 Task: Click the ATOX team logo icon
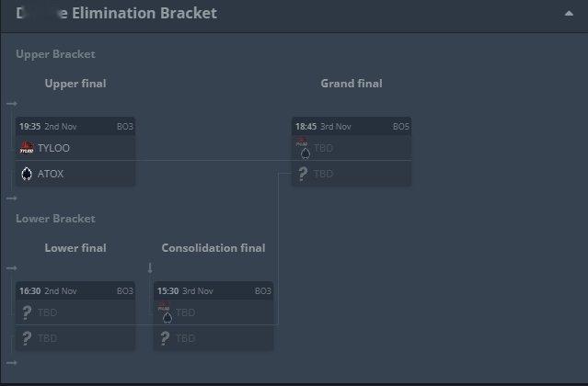point(27,174)
